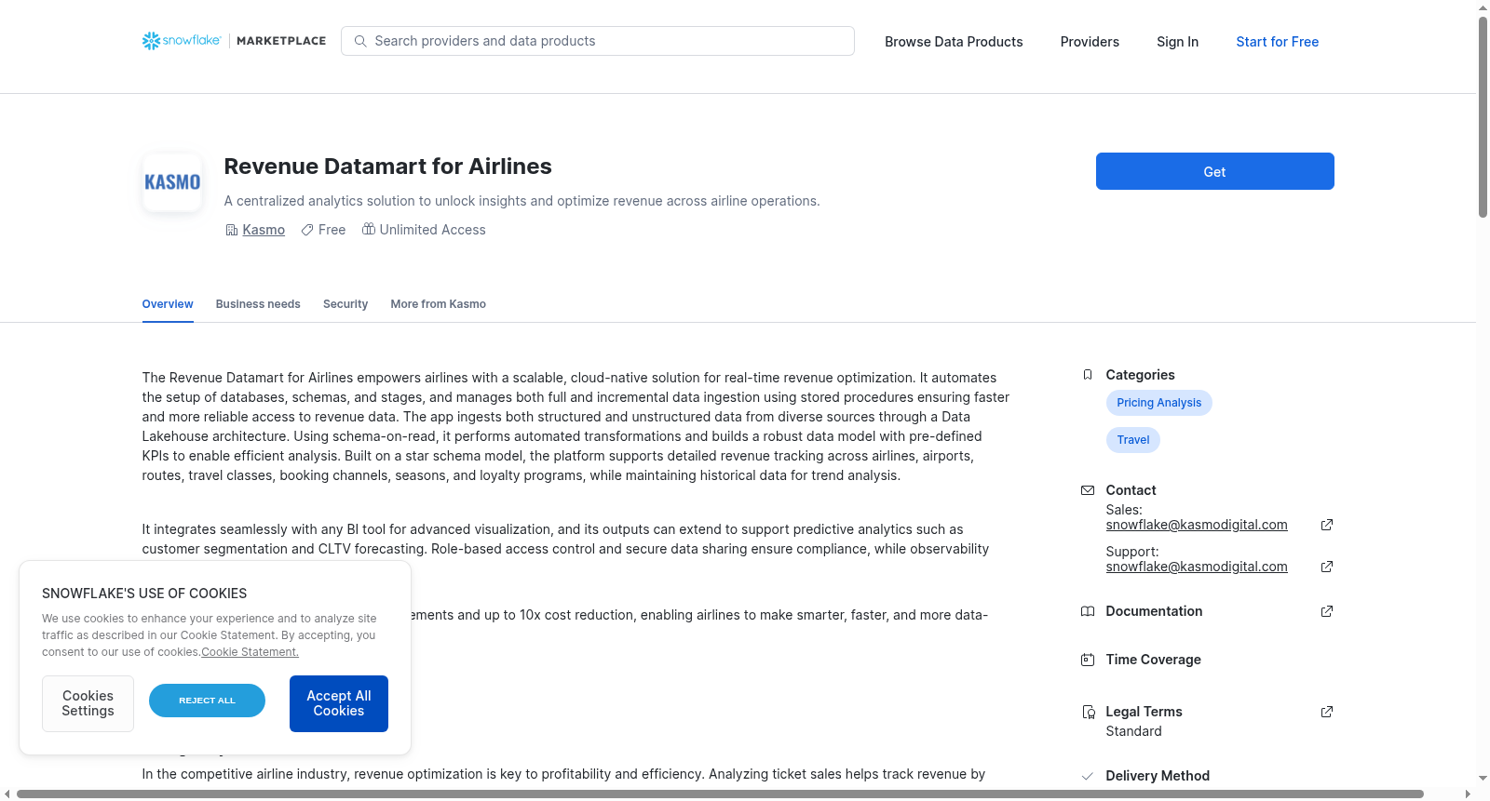Accept All Cookies in banner
This screenshot has width=1490, height=801.
339,703
